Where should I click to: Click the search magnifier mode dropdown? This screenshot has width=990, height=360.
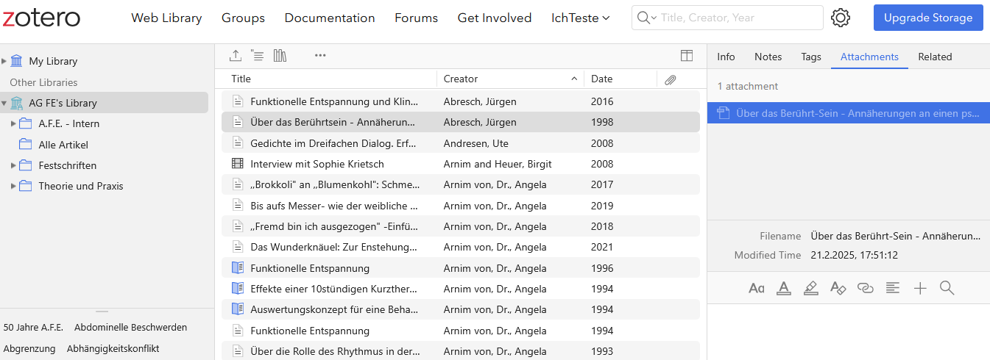(646, 18)
